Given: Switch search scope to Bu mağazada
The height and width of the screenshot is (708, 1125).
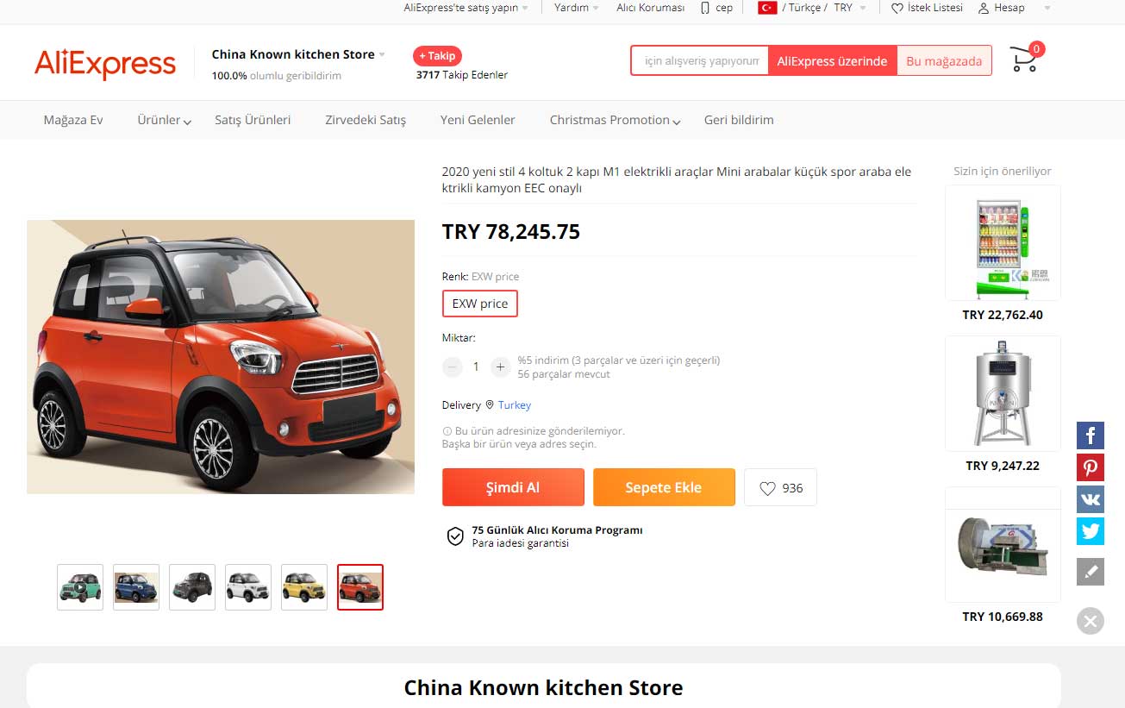Looking at the screenshot, I should (x=944, y=61).
